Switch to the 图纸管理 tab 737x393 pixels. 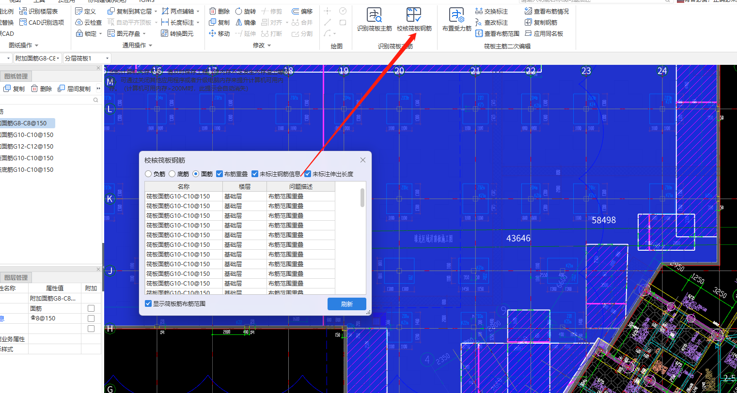point(16,76)
